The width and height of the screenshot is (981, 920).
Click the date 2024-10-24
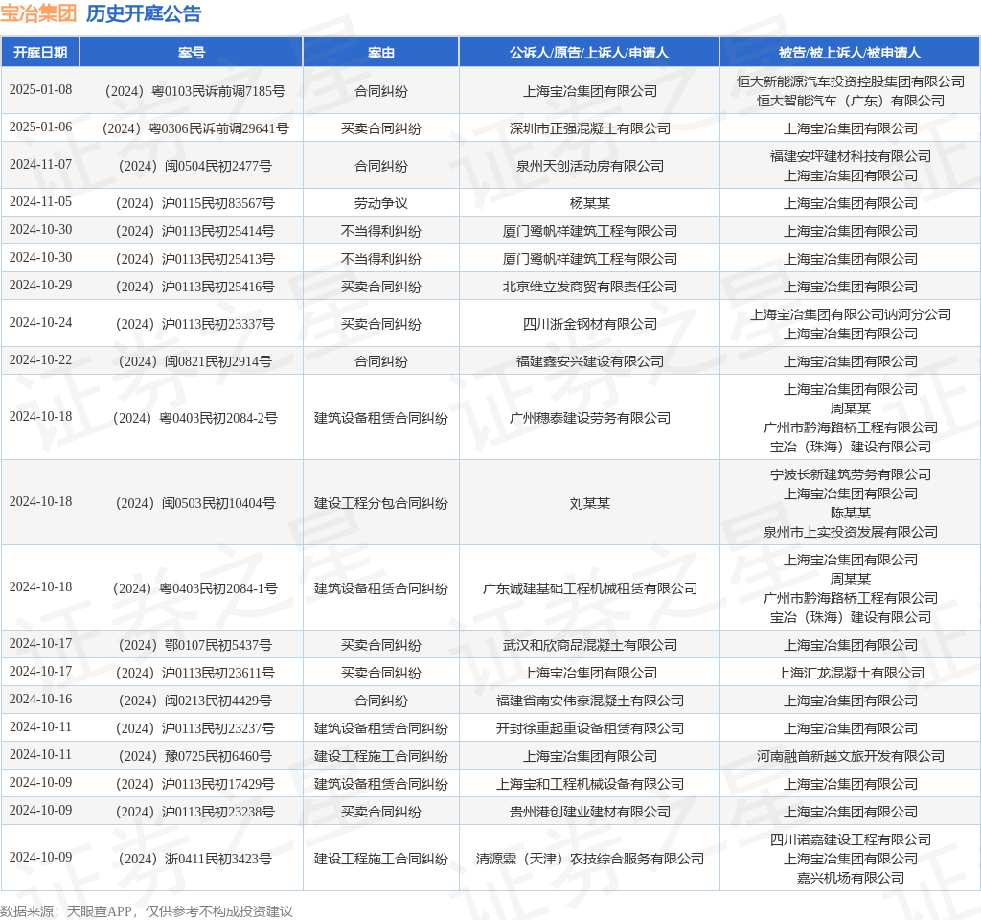(40, 322)
